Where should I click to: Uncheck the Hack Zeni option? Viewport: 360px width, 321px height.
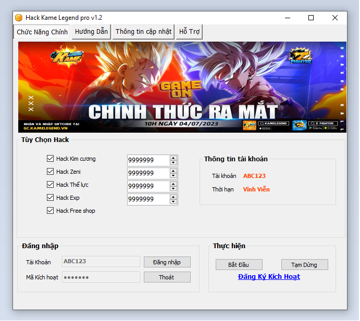[x=51, y=172]
